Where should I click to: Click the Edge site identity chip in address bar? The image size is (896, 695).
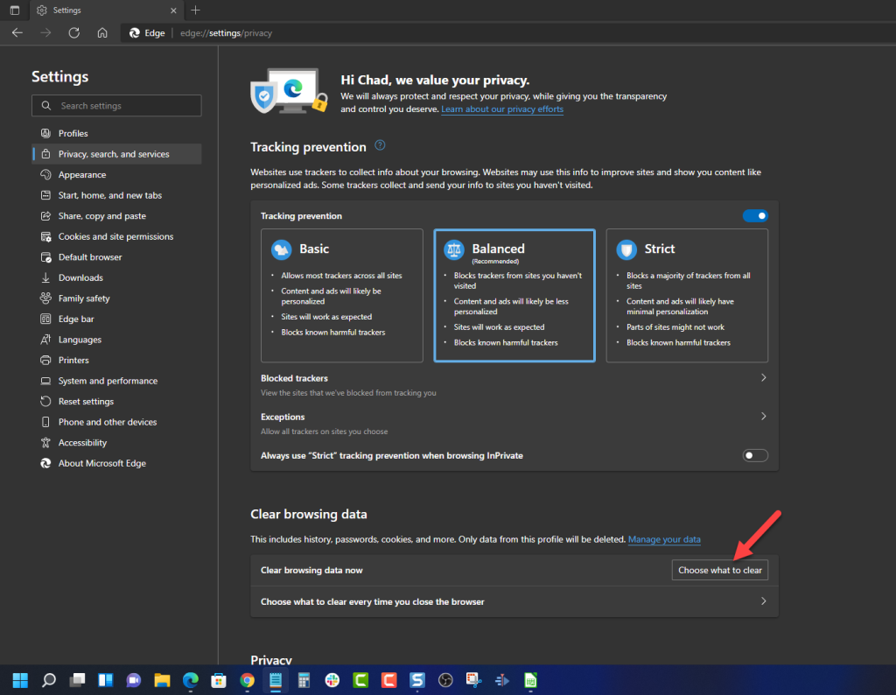(147, 32)
